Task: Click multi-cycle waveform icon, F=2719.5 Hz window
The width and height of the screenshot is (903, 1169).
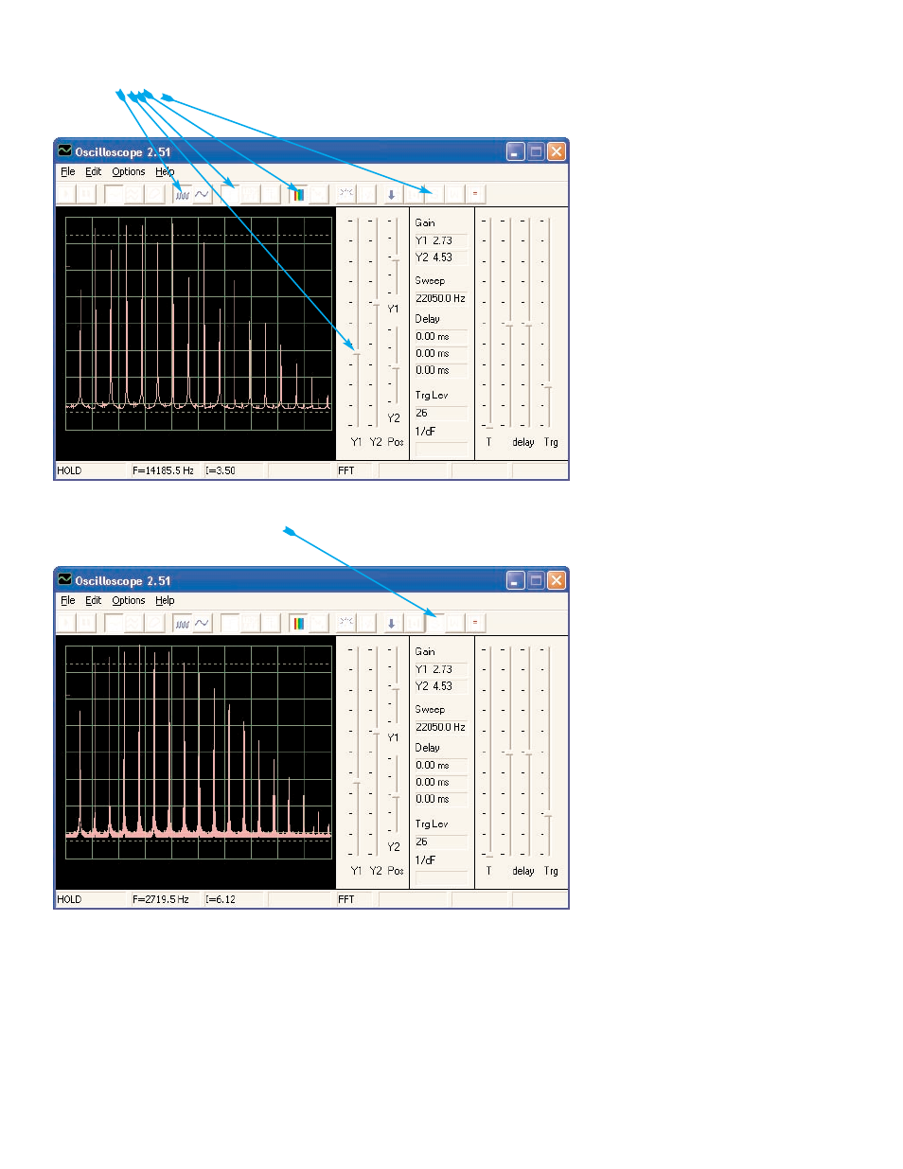Action: coord(182,623)
